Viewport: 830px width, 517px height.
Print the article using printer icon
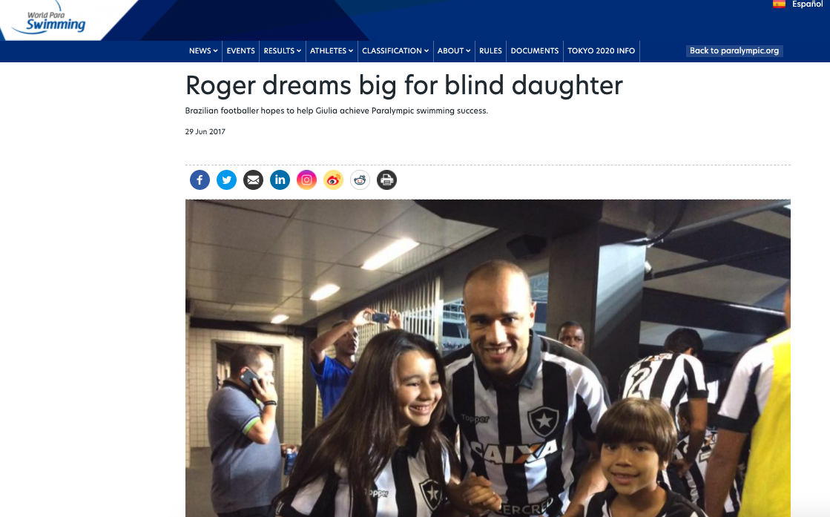(387, 180)
